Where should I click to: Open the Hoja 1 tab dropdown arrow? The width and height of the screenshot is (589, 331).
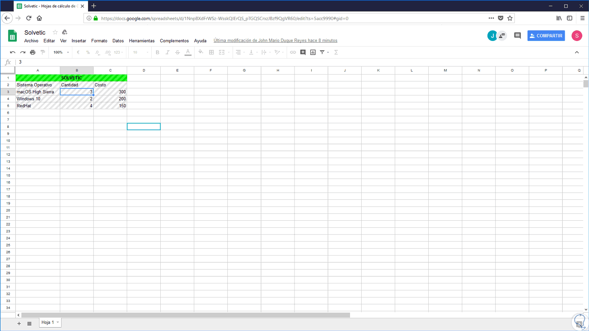coord(58,322)
